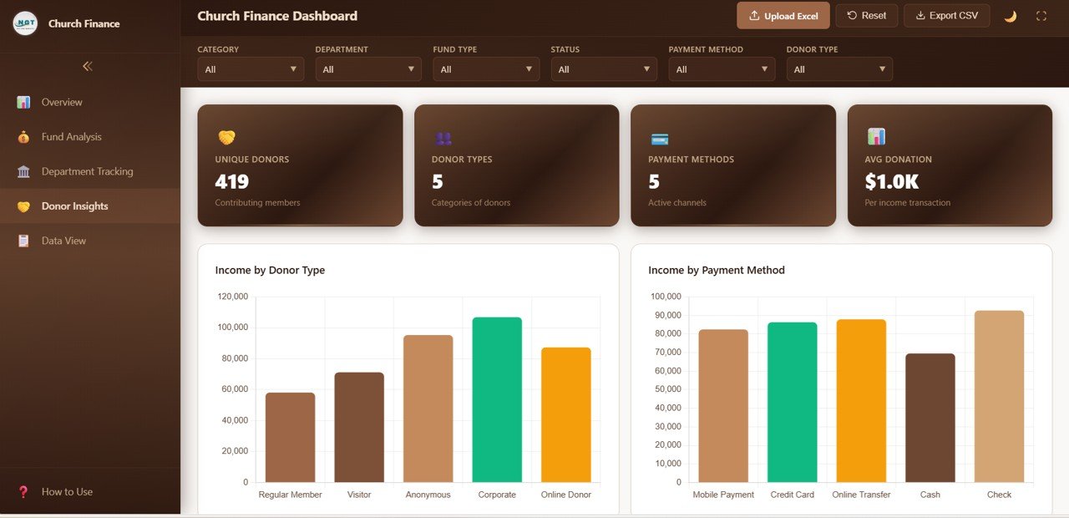
Task: Click the Upload Excel button
Action: pos(783,15)
